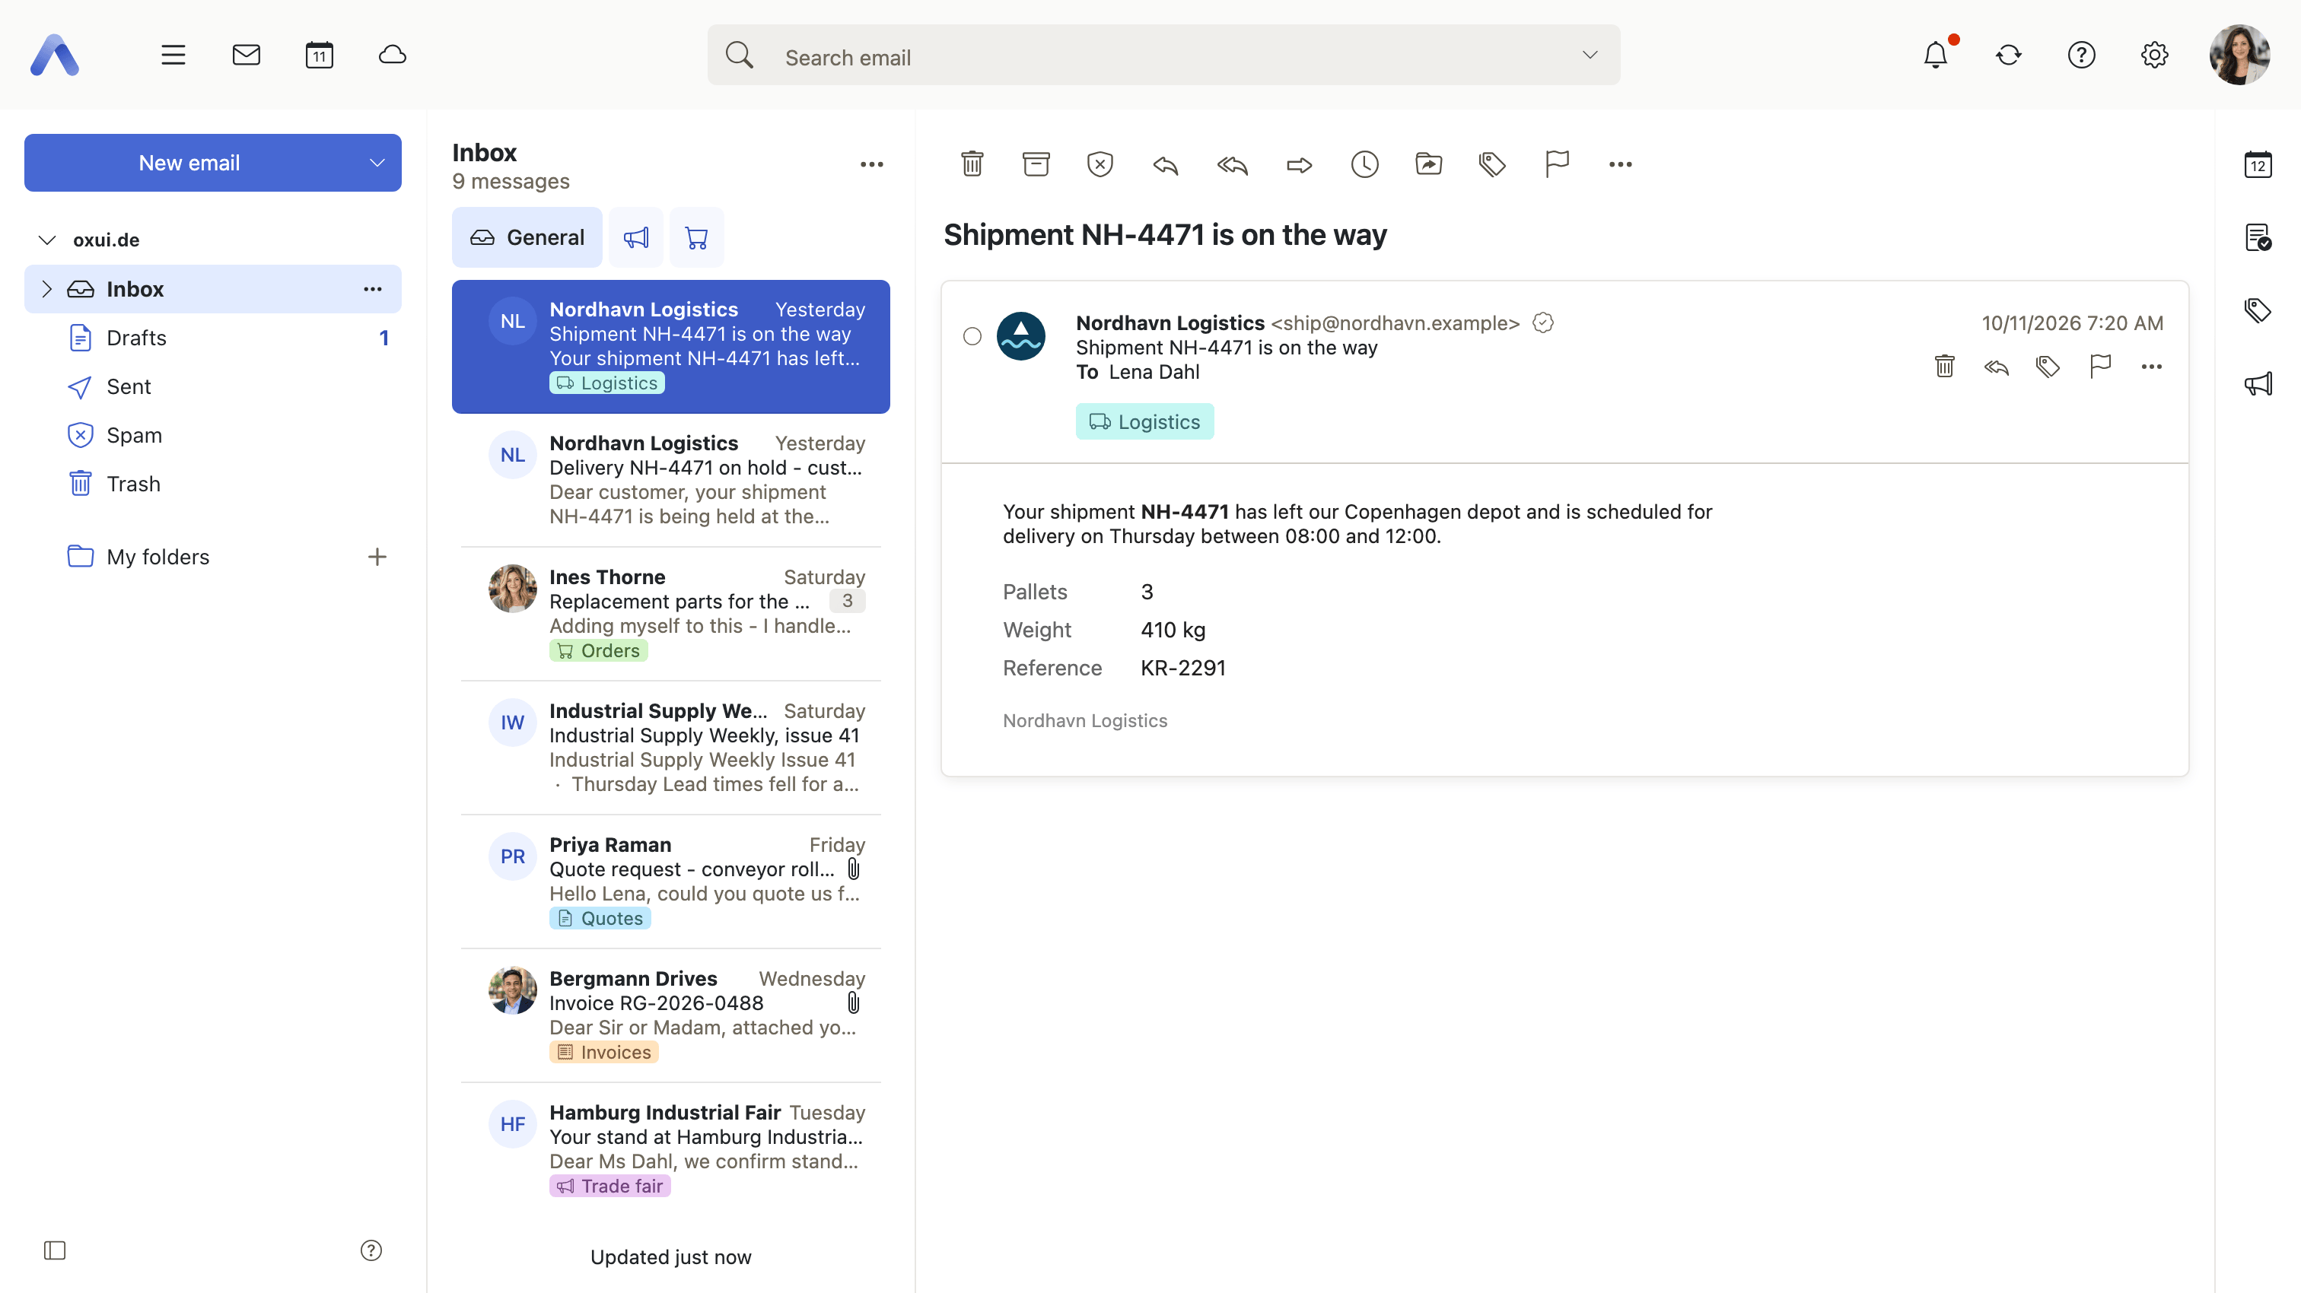Open the mini calendar in right sidebar
The image size is (2301, 1293).
[x=2258, y=164]
